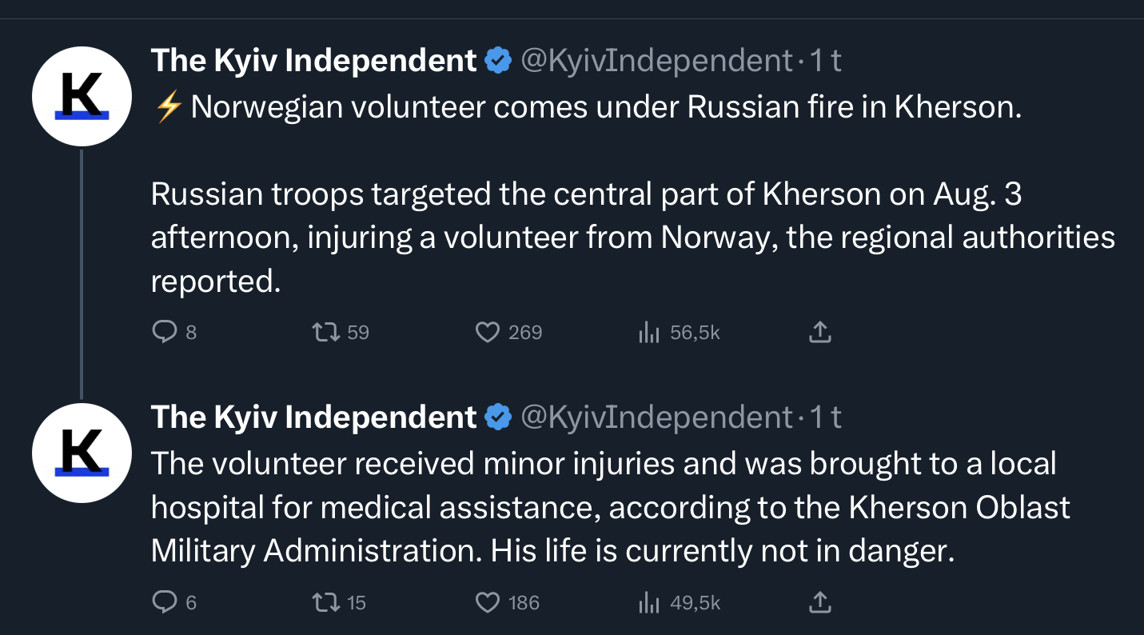The width and height of the screenshot is (1144, 635).
Task: Reply to the minor injuries tweet
Action: (164, 602)
